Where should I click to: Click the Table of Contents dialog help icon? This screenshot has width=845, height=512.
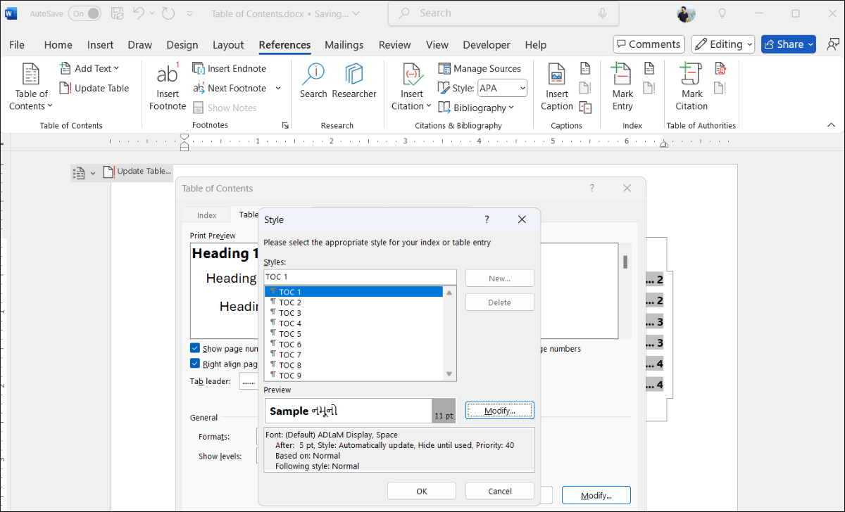[x=592, y=188]
